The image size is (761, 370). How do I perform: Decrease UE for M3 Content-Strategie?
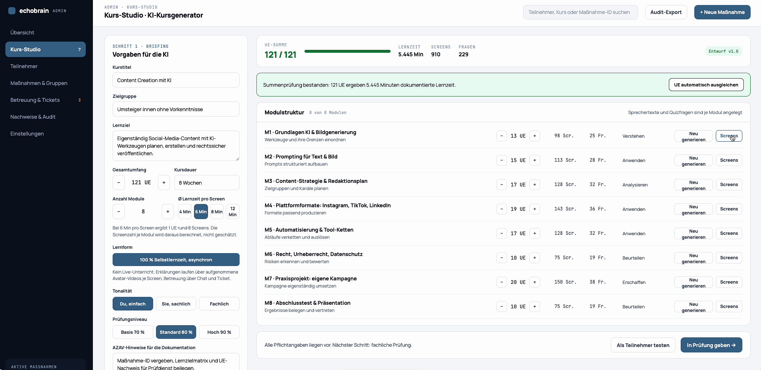(502, 185)
